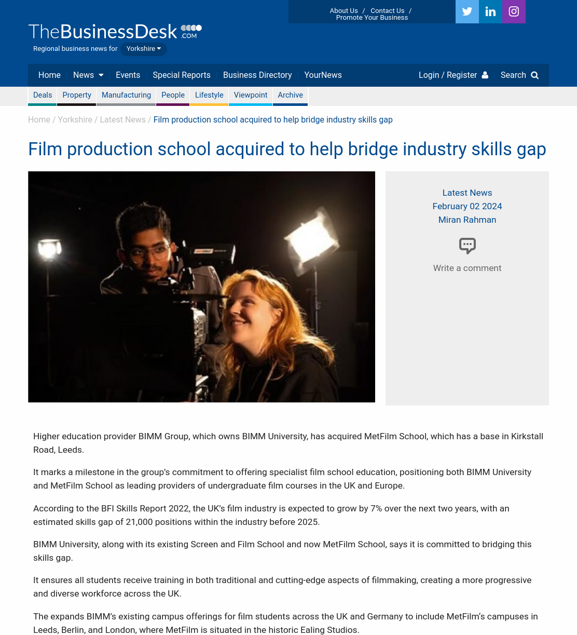Click Login / Register link
This screenshot has height=635, width=577.
coord(448,75)
